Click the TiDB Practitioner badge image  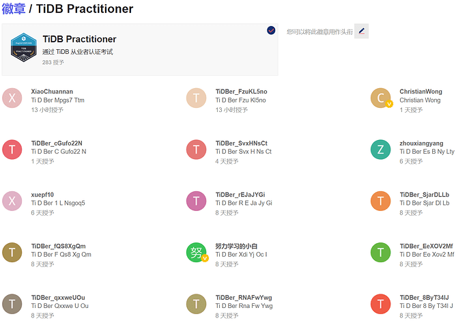(x=23, y=48)
